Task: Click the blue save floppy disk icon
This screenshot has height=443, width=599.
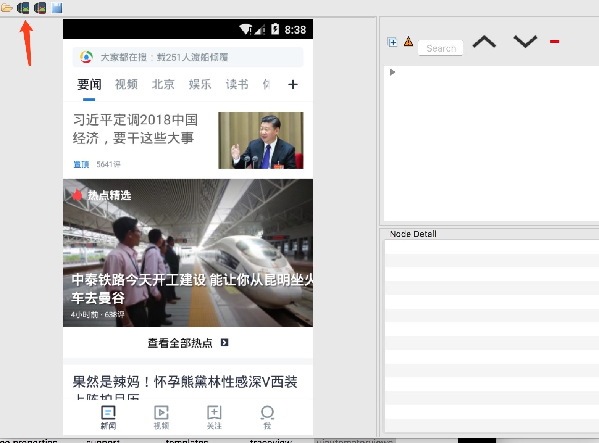Action: pyautogui.click(x=57, y=8)
